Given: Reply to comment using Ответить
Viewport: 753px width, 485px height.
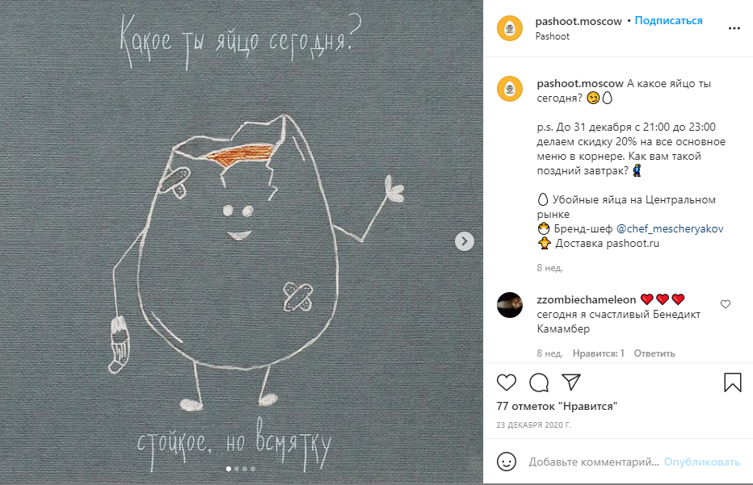Looking at the screenshot, I should (x=654, y=353).
